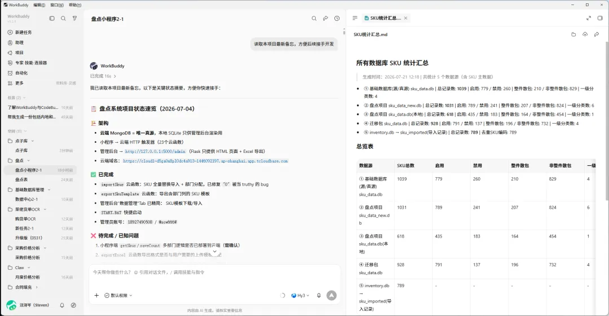This screenshot has width=609, height=316.
Task: Collapse the 菜佬货单OCR folder
Action: click(x=45, y=209)
